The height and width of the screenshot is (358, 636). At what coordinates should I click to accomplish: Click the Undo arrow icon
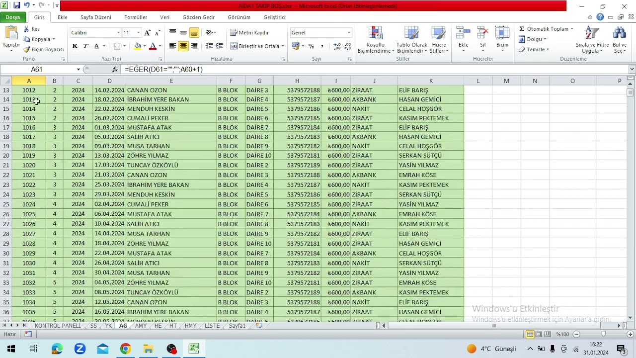tap(27, 6)
